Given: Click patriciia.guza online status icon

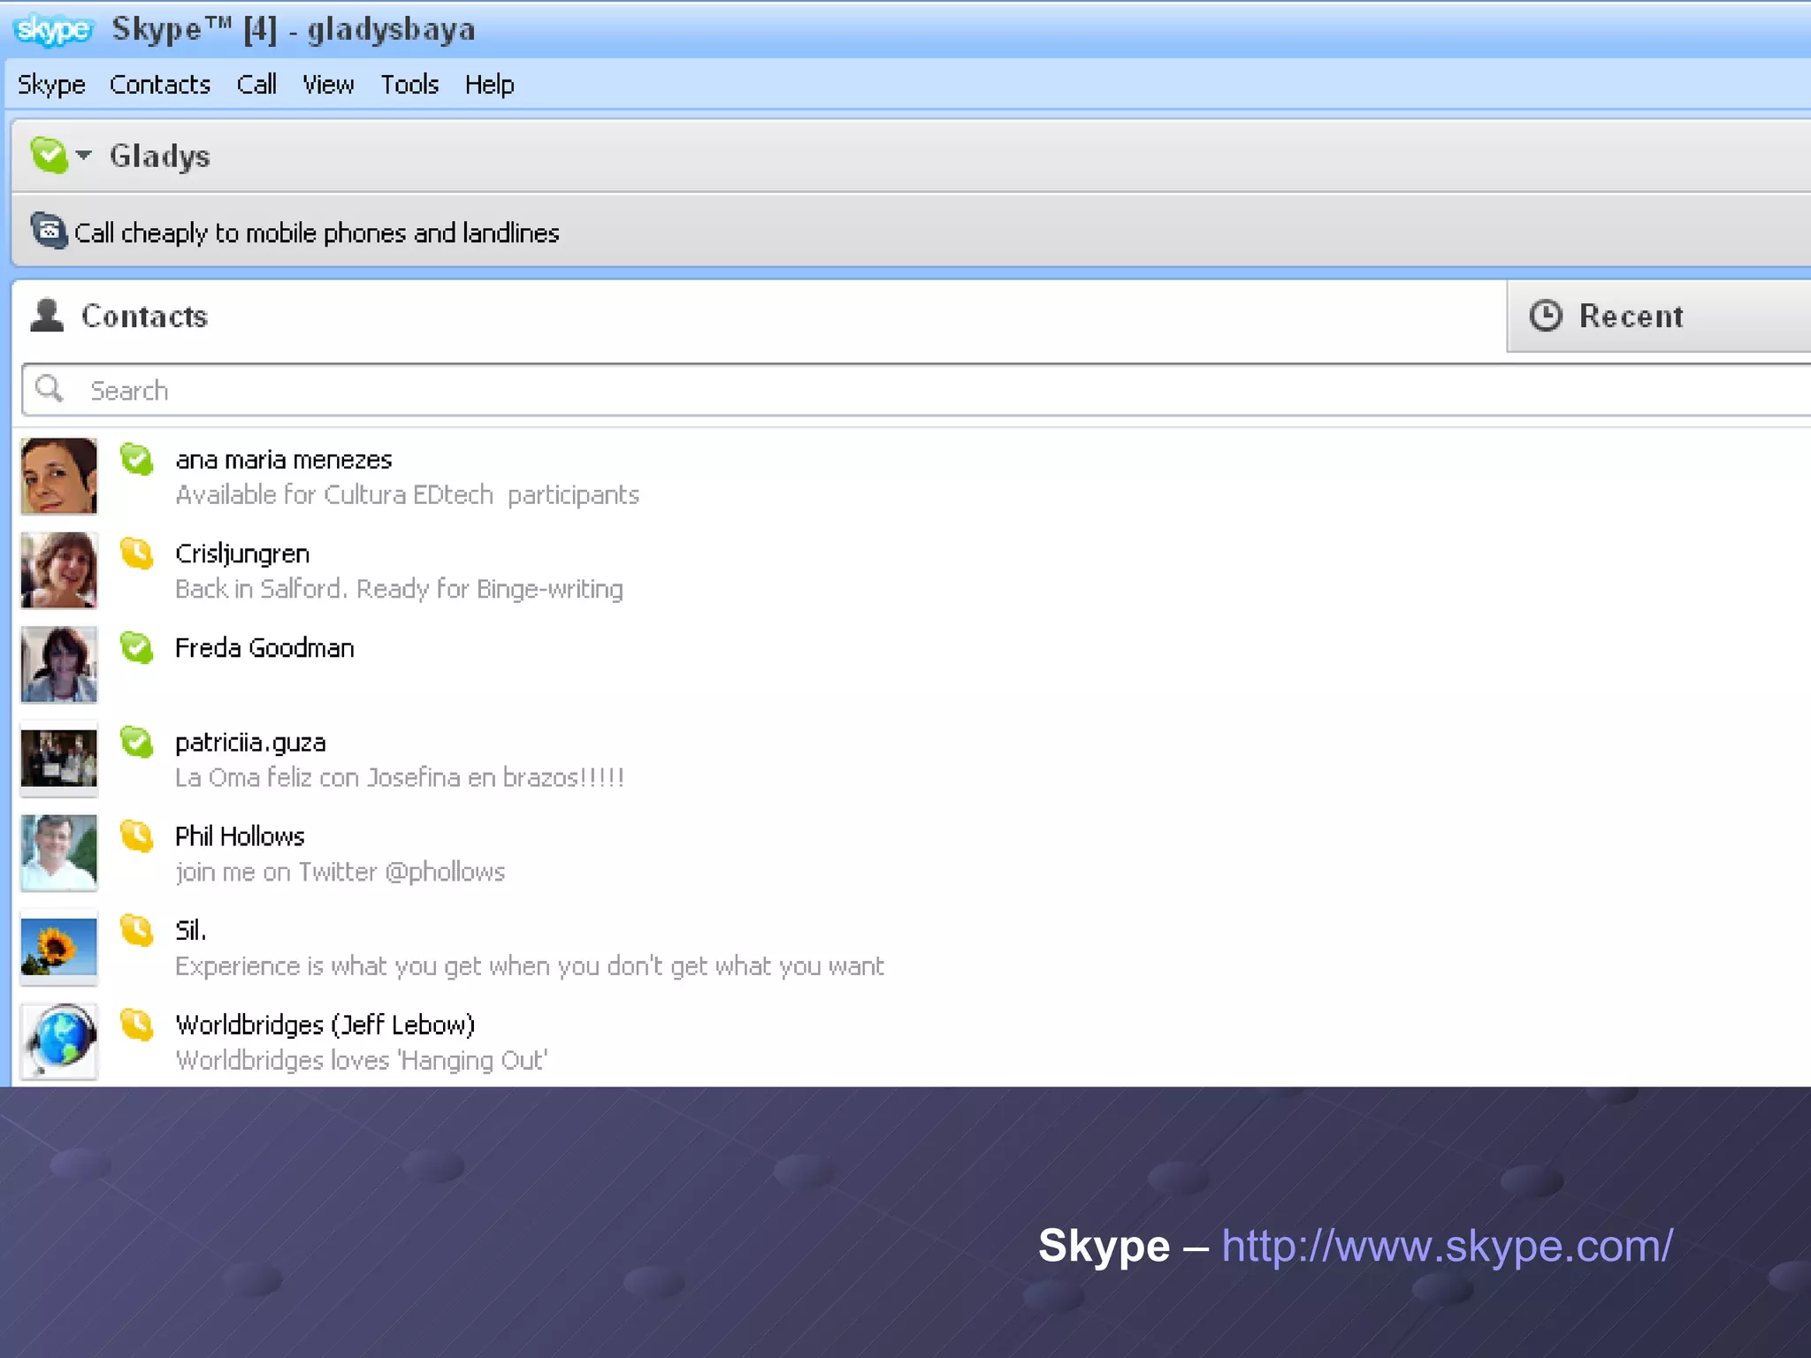Looking at the screenshot, I should click(137, 742).
